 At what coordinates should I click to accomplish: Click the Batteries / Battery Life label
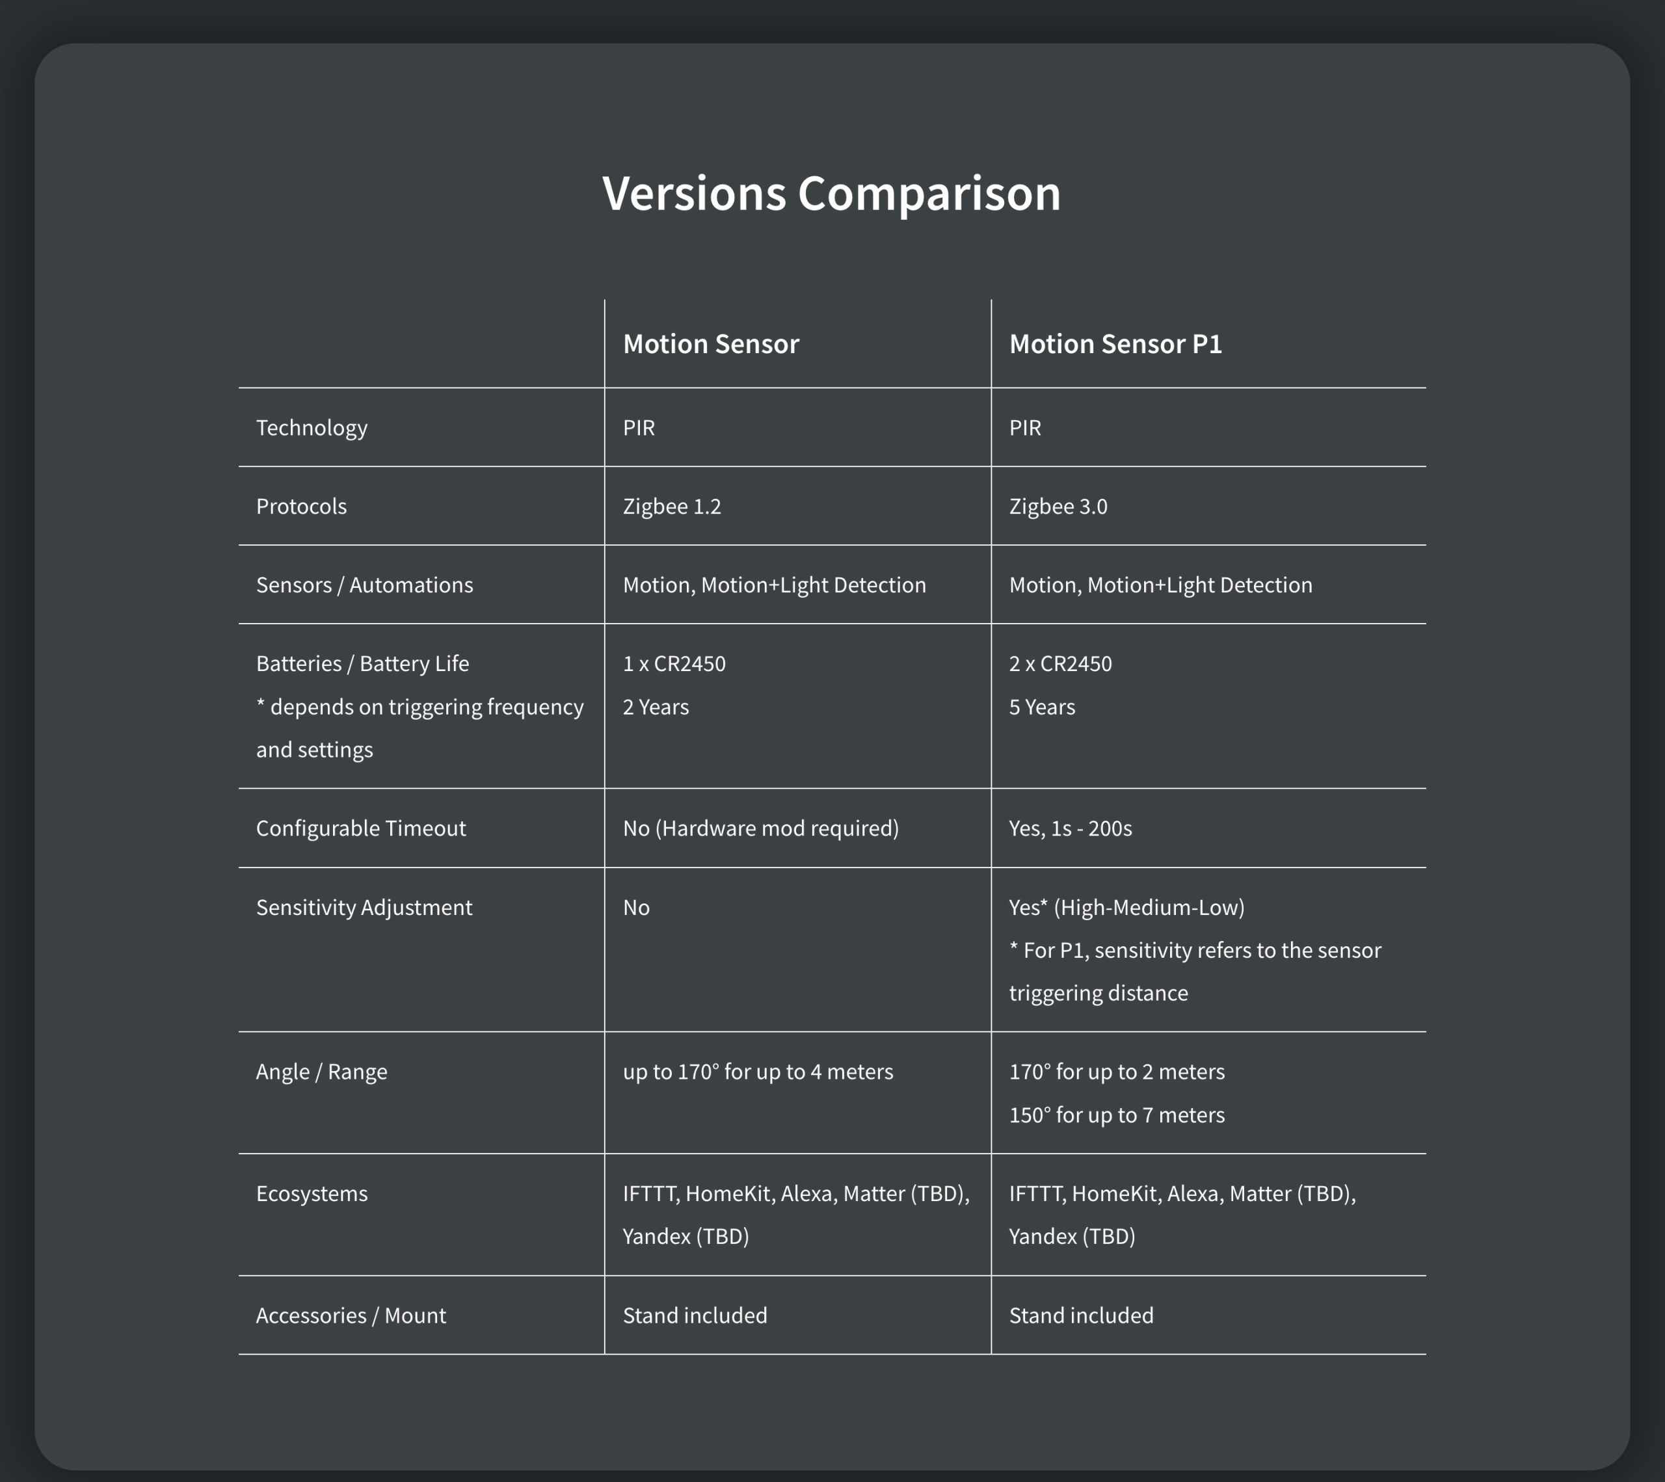[362, 664]
